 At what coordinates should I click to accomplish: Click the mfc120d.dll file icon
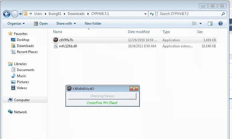click(x=56, y=46)
